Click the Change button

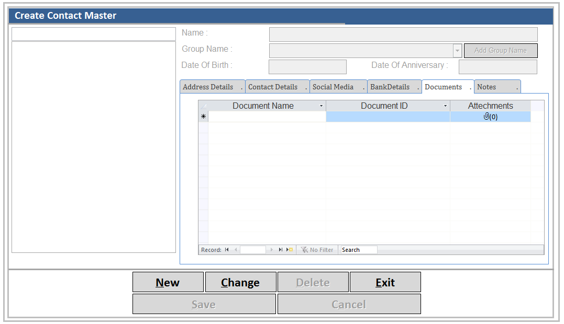coord(240,282)
